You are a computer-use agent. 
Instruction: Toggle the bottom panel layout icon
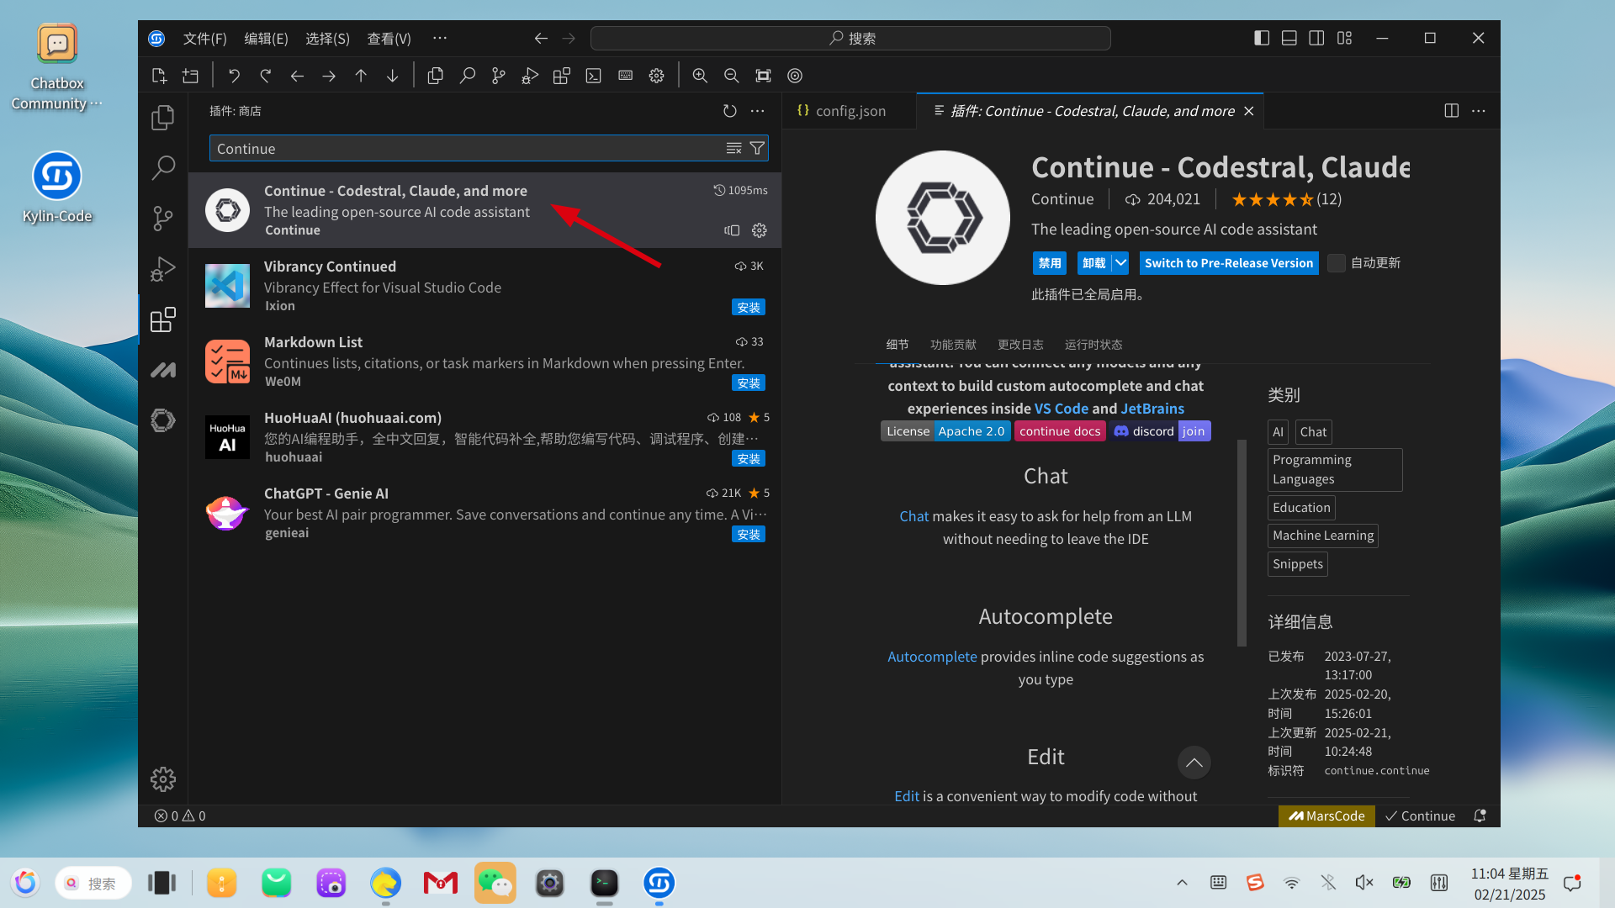pyautogui.click(x=1289, y=38)
